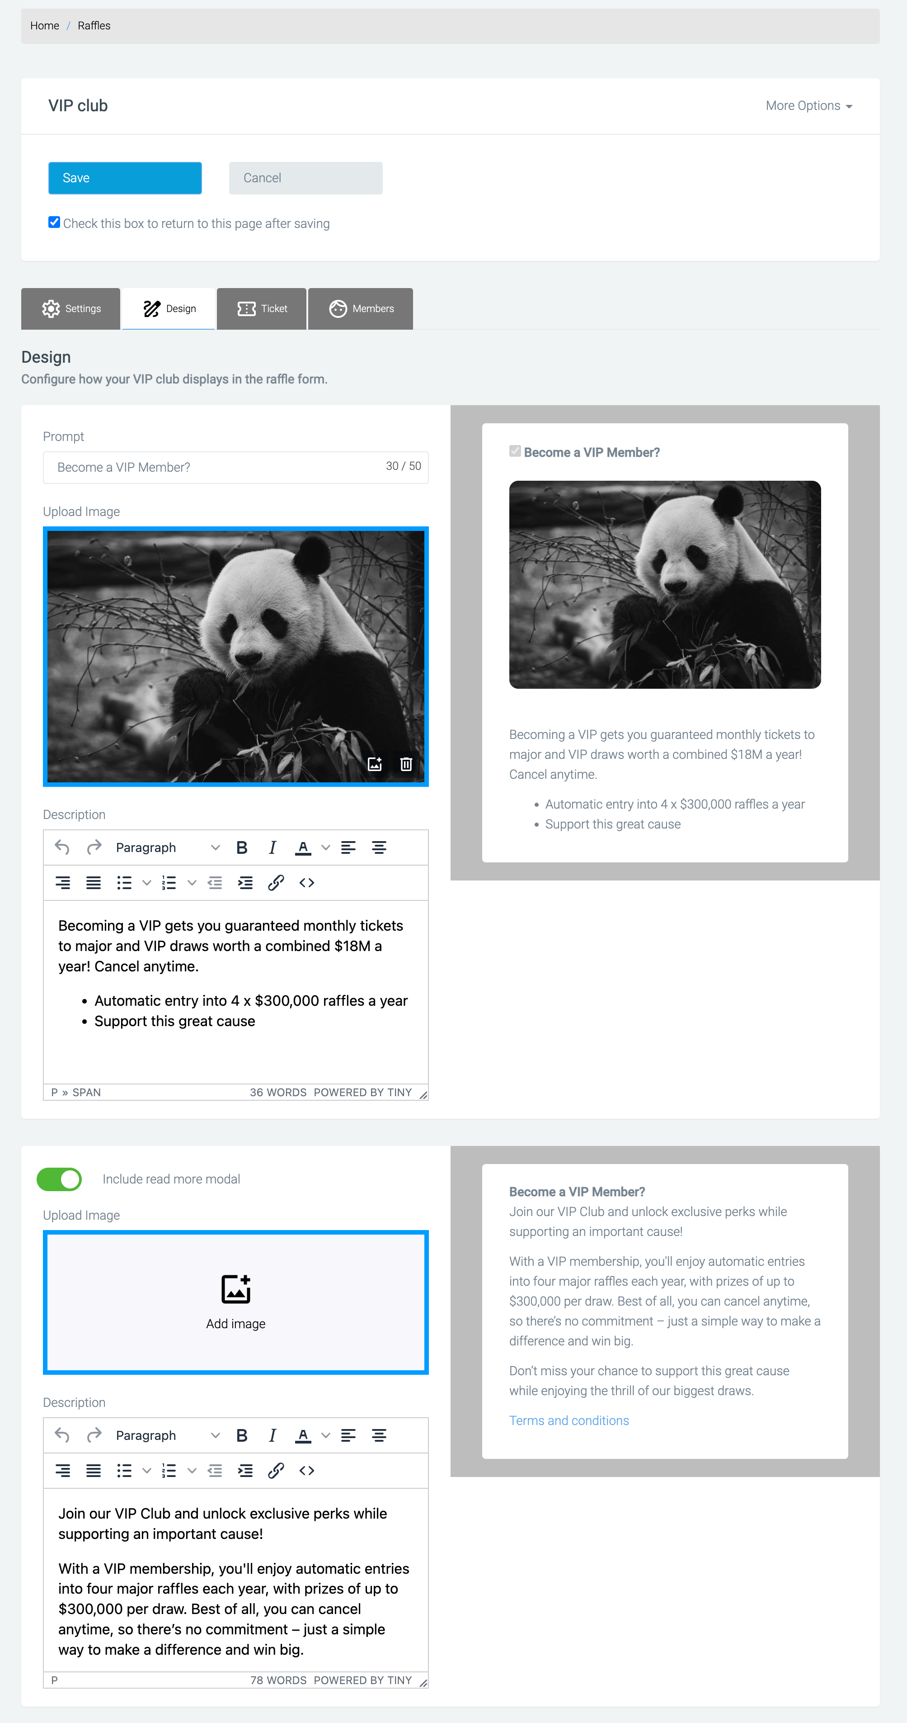
Task: Insert numbered list in the first Description editor
Action: [169, 883]
